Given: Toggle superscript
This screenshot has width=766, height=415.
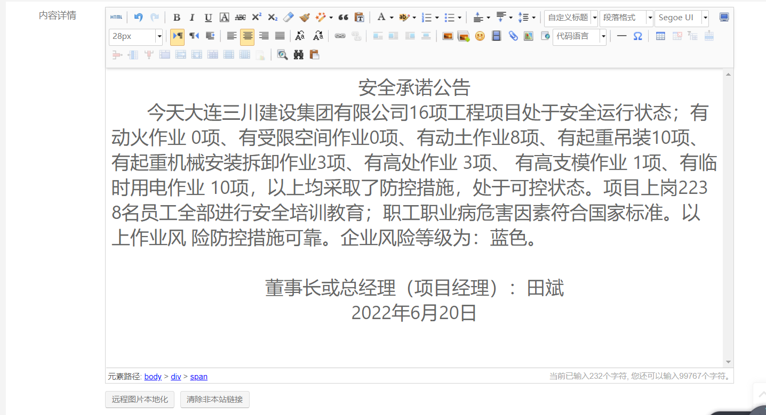Looking at the screenshot, I should 257,18.
